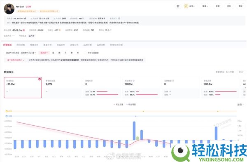Click the info icon on the 0 value card
Image resolution: width=247 pixels, height=162 pixels.
point(173,81)
